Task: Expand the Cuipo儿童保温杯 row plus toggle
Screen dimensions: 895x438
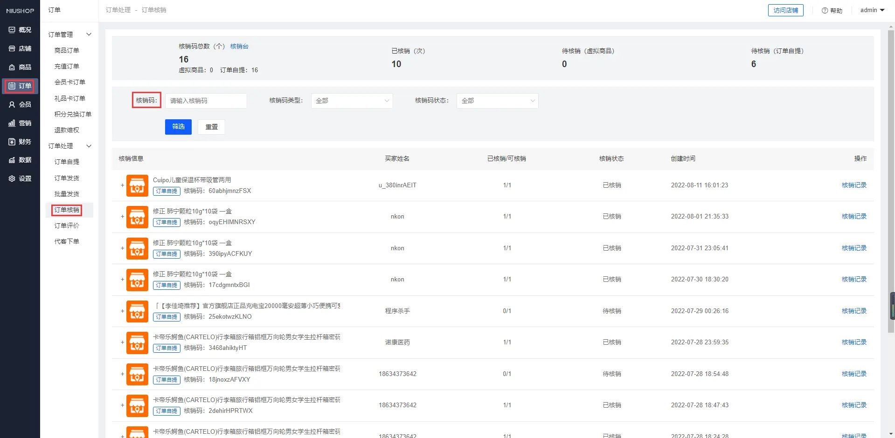Action: click(x=123, y=185)
